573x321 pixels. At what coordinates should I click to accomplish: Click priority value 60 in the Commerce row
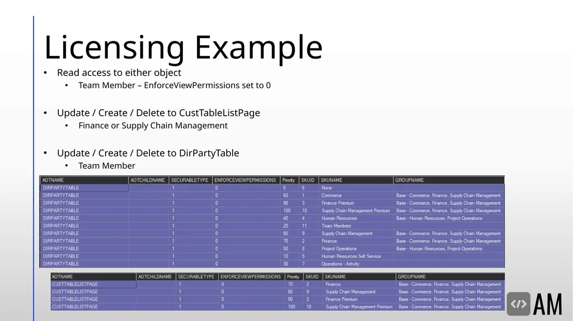[285, 195]
